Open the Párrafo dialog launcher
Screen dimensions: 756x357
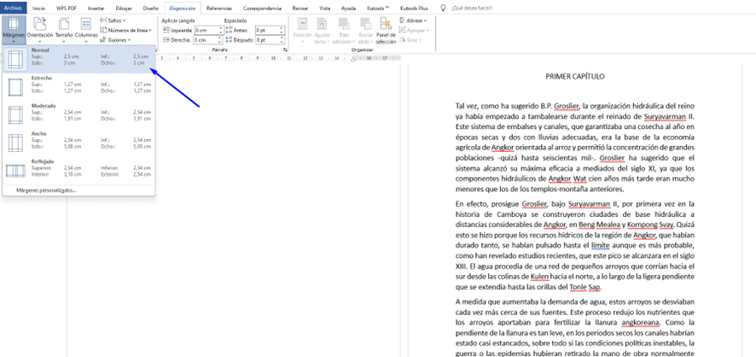click(x=284, y=50)
